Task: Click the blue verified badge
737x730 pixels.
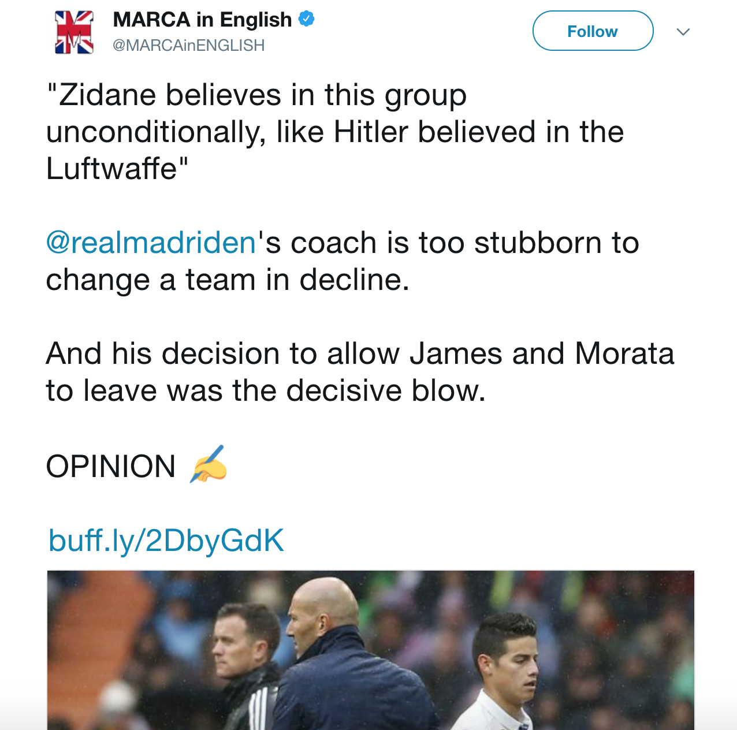Action: 306,19
